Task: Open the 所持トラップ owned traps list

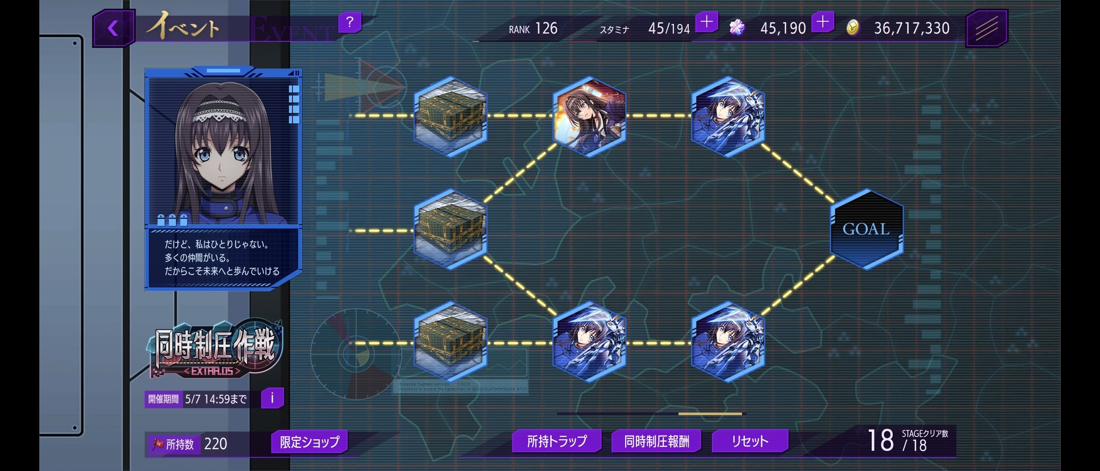Action: coord(557,441)
